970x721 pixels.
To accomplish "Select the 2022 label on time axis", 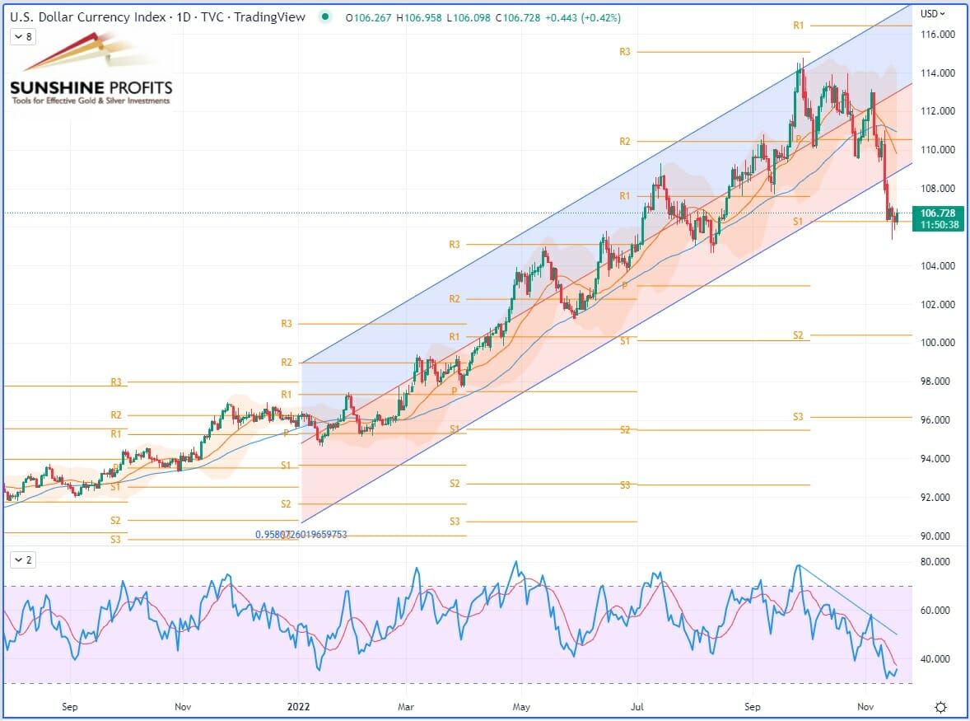I will (298, 707).
